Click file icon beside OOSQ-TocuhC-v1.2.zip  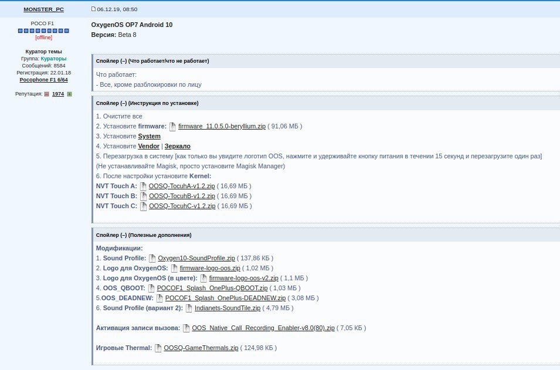[143, 206]
